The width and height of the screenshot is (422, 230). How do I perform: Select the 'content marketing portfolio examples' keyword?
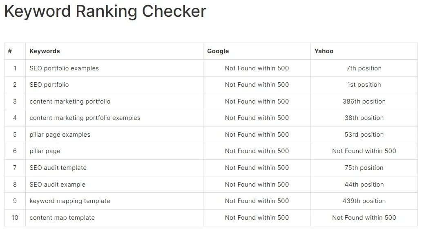coord(85,118)
